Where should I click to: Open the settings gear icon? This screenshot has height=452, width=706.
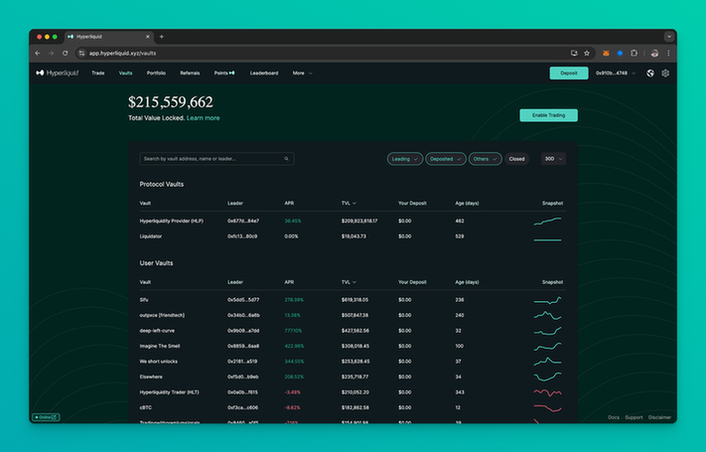pyautogui.click(x=665, y=73)
